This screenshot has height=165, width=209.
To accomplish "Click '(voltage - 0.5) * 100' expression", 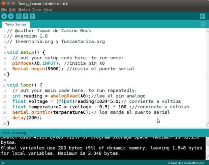I will click(x=98, y=107).
